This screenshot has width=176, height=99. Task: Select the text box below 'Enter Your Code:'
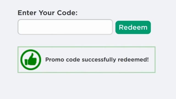pyautogui.click(x=65, y=27)
